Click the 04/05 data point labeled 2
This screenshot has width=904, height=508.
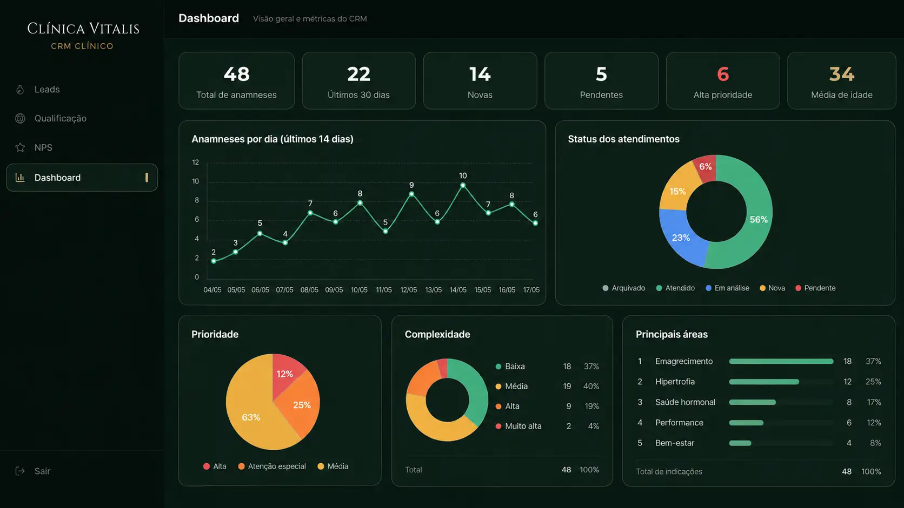click(214, 261)
